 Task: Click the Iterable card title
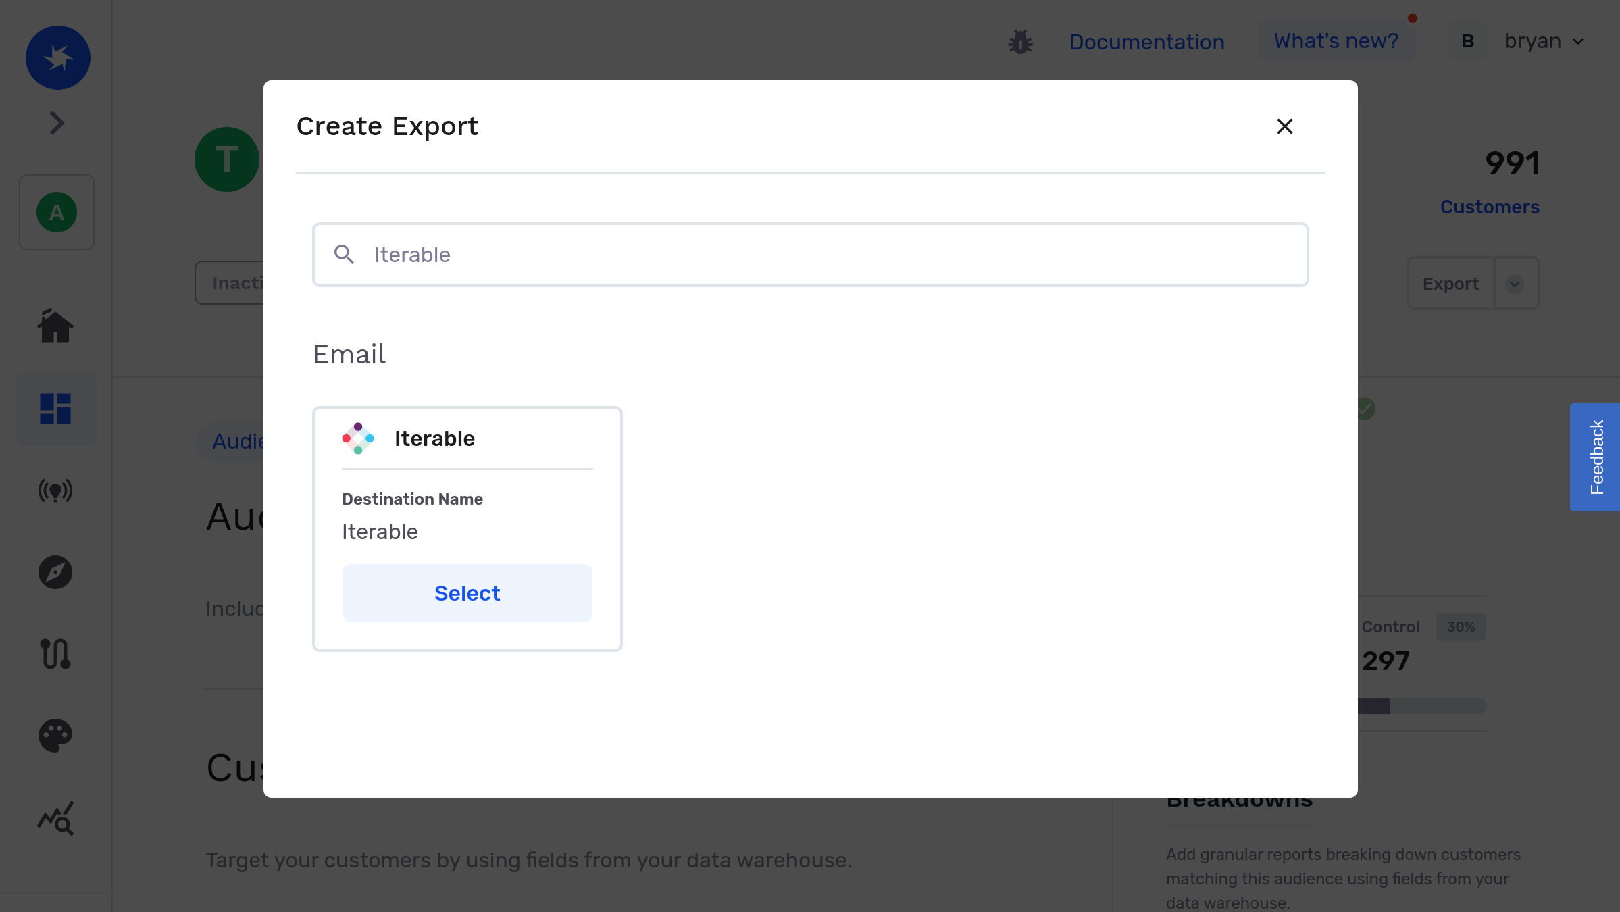click(x=434, y=438)
